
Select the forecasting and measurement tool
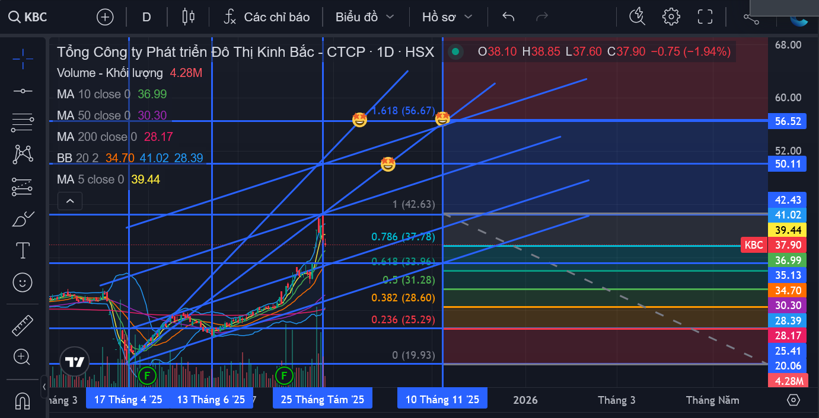(x=23, y=187)
